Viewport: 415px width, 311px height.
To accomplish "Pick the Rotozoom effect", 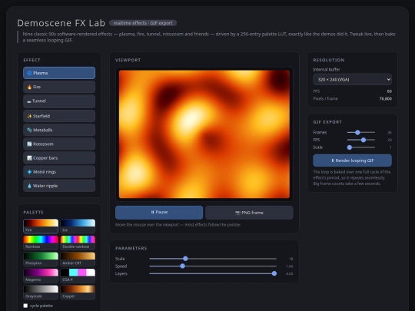I will coord(59,144).
